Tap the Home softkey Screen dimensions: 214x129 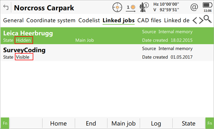point(58,123)
